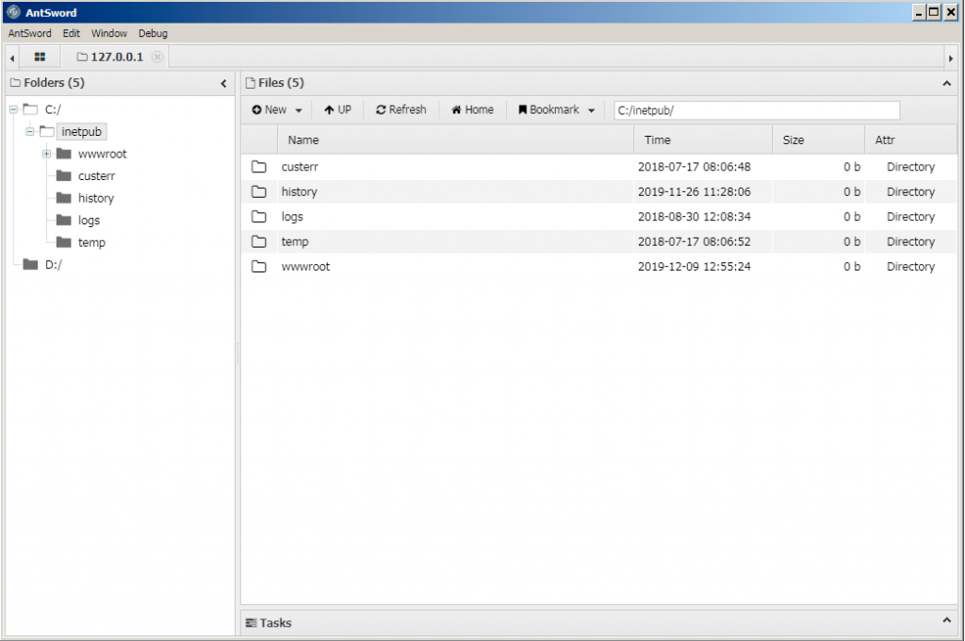Refresh the file list
The height and width of the screenshot is (641, 965).
pos(401,110)
